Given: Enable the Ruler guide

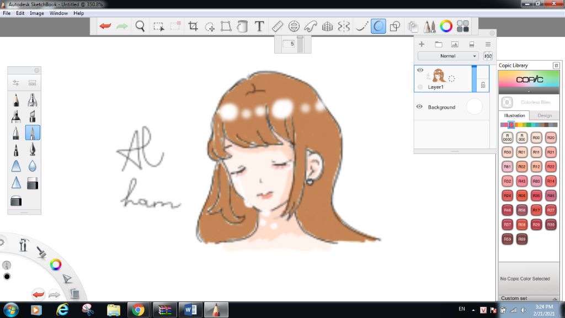Looking at the screenshot, I should click(278, 26).
